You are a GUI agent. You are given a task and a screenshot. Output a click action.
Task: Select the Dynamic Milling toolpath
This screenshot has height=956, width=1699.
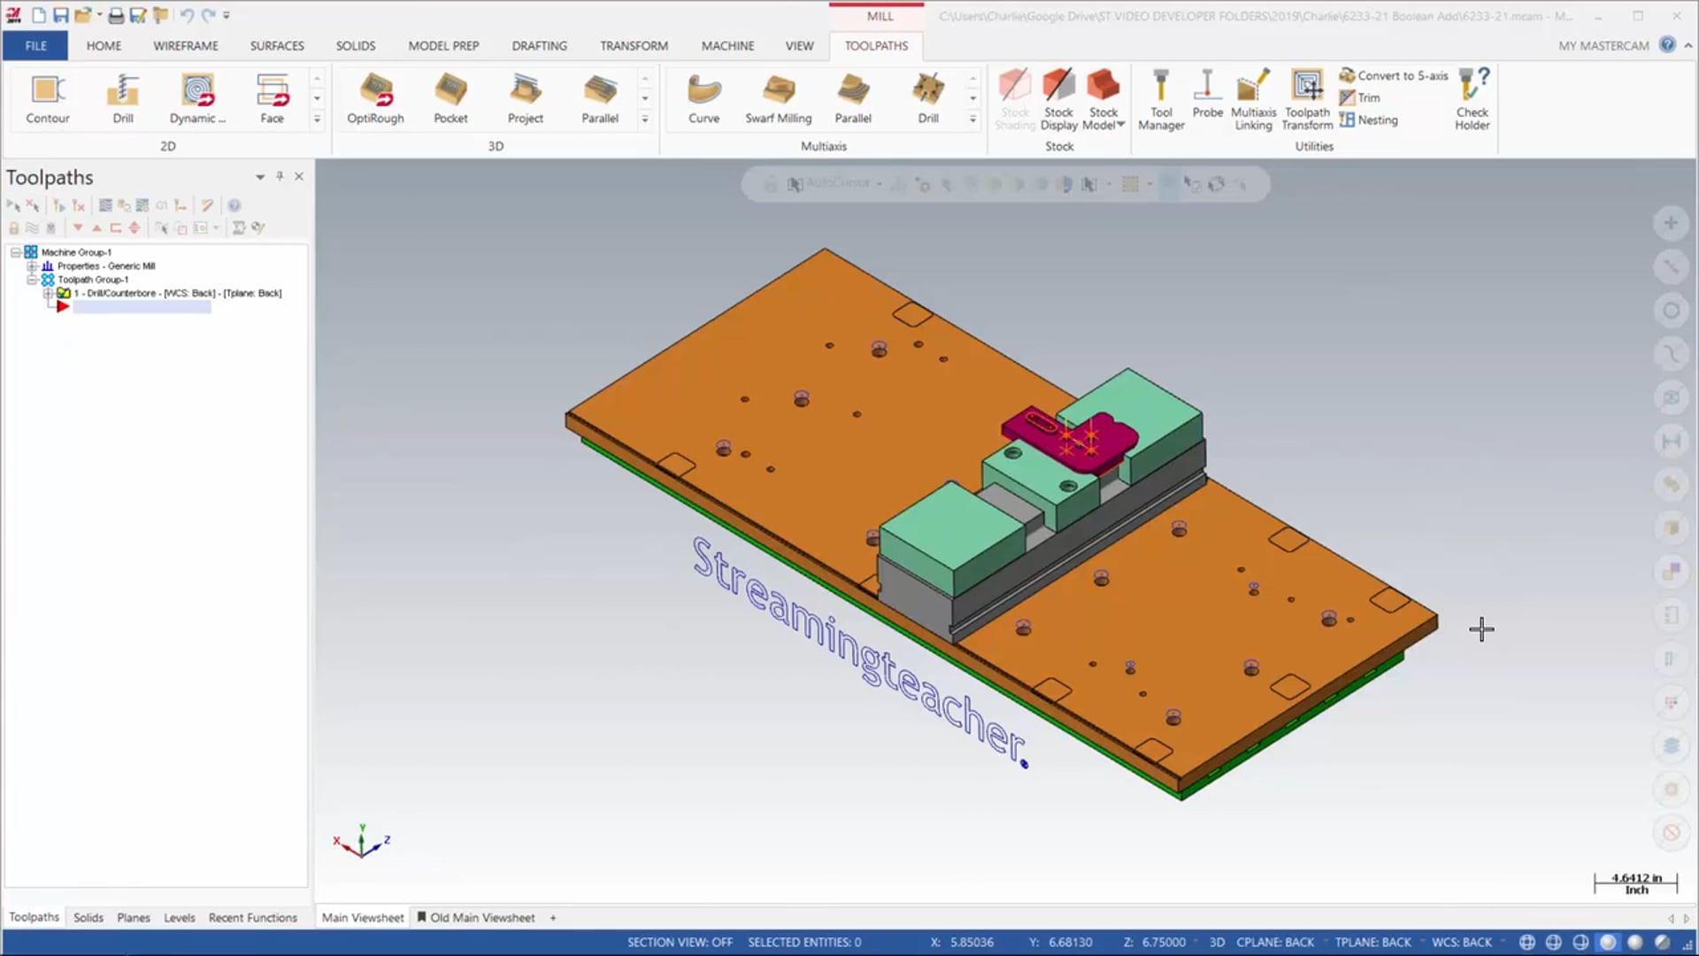click(x=196, y=96)
